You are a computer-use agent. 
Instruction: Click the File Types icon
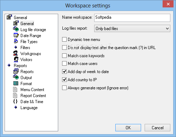[x=16, y=41]
